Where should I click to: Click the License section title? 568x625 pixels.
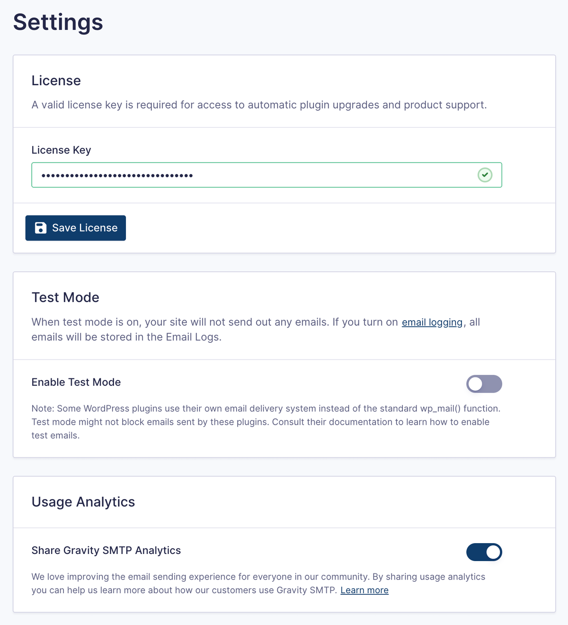[x=56, y=80]
